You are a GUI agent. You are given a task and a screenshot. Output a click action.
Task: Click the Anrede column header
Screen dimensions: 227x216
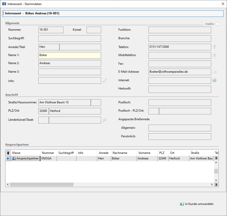[x=104, y=153]
